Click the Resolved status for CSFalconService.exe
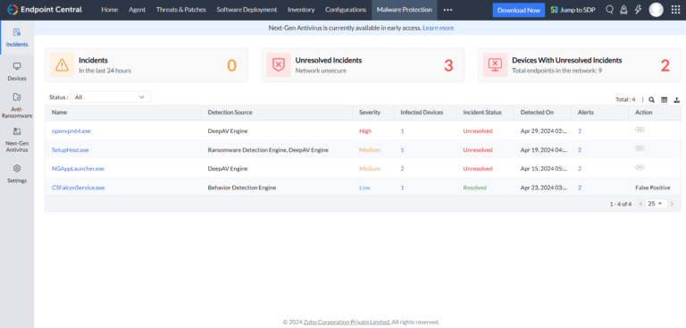 coord(474,188)
